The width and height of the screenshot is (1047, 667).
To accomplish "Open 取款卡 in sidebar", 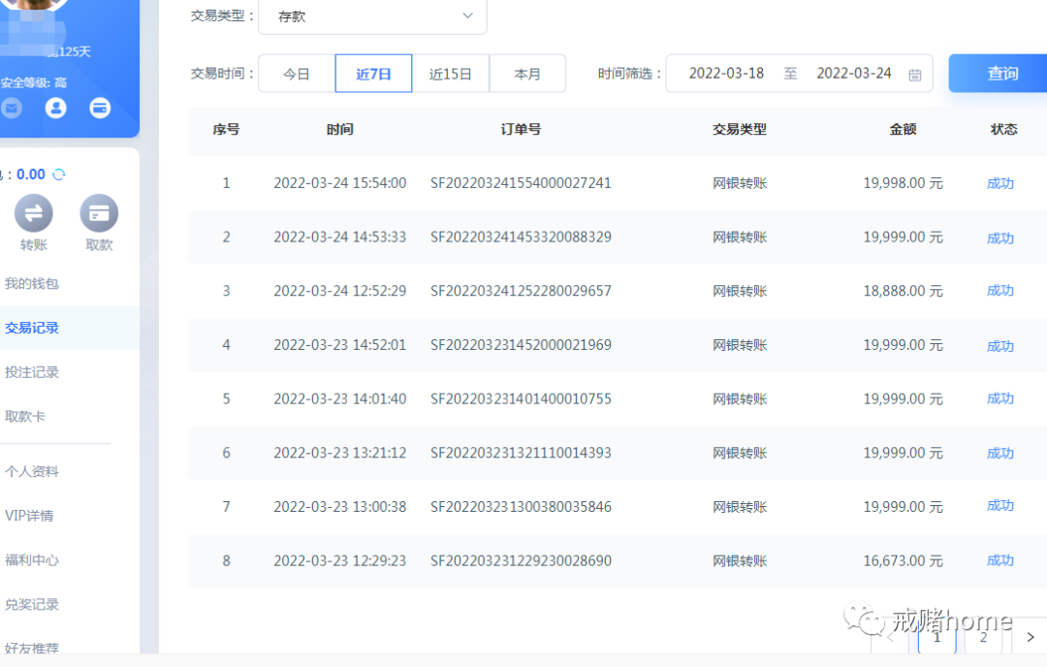I will [24, 417].
